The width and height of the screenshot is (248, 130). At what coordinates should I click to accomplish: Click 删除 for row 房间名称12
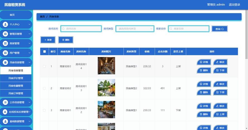(x=204, y=114)
